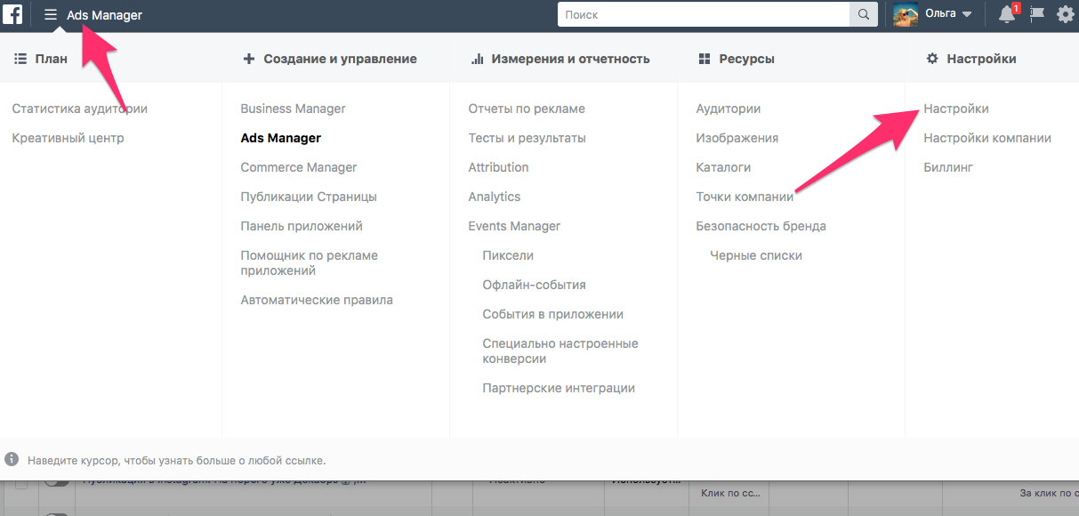
Task: Expand the Ольга account dropdown arrow
Action: coord(967,14)
